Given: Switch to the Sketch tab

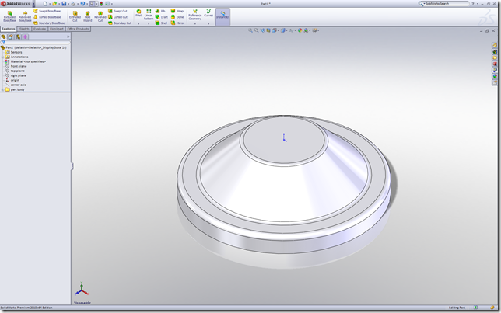Looking at the screenshot, I should (x=24, y=29).
